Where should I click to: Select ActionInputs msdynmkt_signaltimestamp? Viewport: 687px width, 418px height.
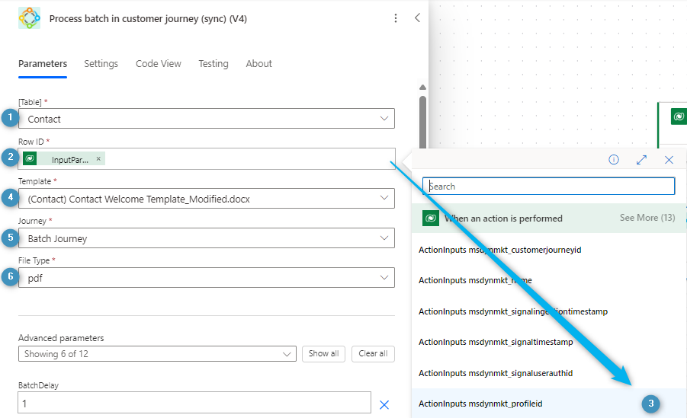[x=496, y=343]
